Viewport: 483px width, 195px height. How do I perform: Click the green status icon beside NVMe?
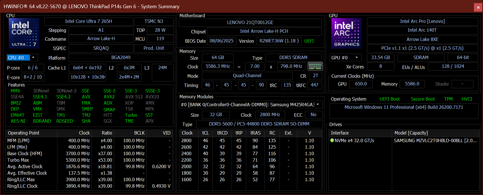[332, 140]
